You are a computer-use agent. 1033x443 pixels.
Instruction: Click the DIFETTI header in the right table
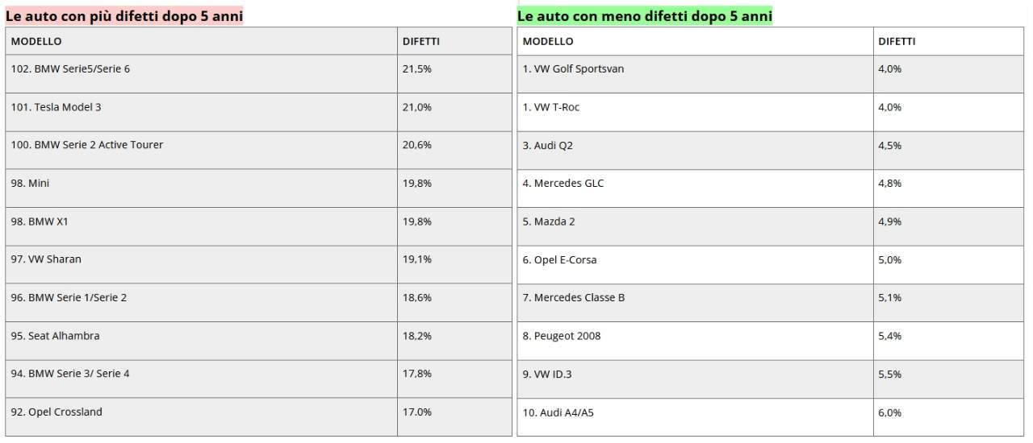[x=897, y=41]
